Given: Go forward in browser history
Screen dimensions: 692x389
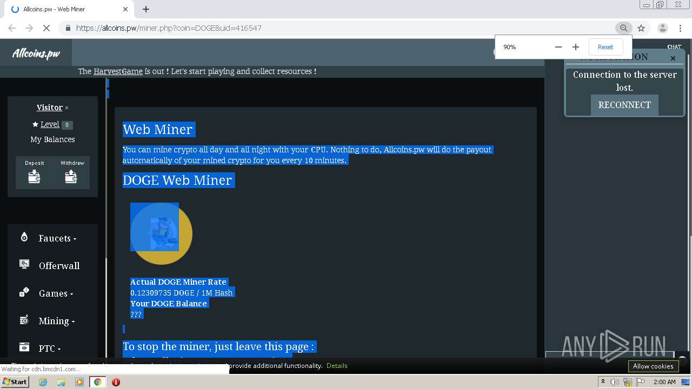Looking at the screenshot, I should (x=29, y=28).
